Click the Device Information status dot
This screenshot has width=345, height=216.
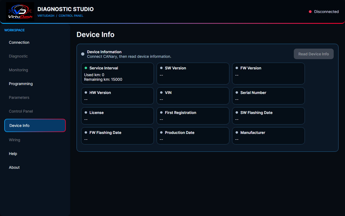83,54
